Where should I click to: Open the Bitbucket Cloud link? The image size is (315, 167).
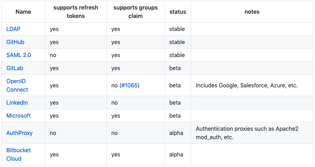point(18,154)
